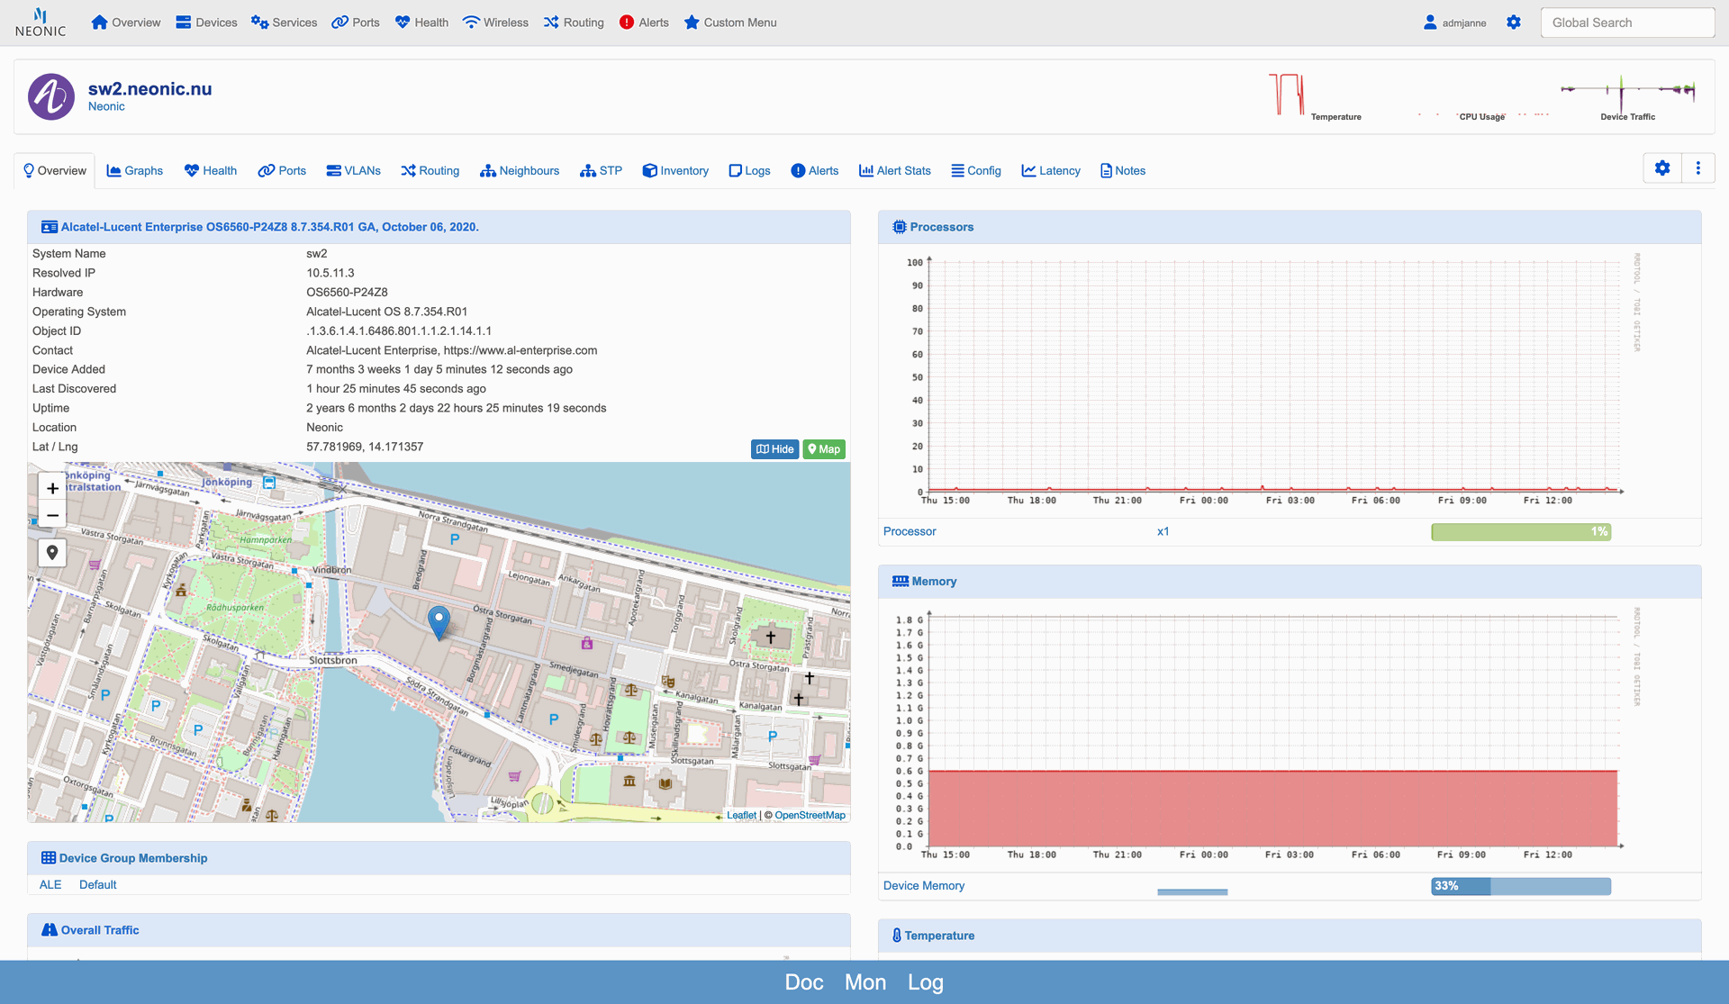Switch to the Config tab
1729x1004 pixels.
tap(976, 170)
